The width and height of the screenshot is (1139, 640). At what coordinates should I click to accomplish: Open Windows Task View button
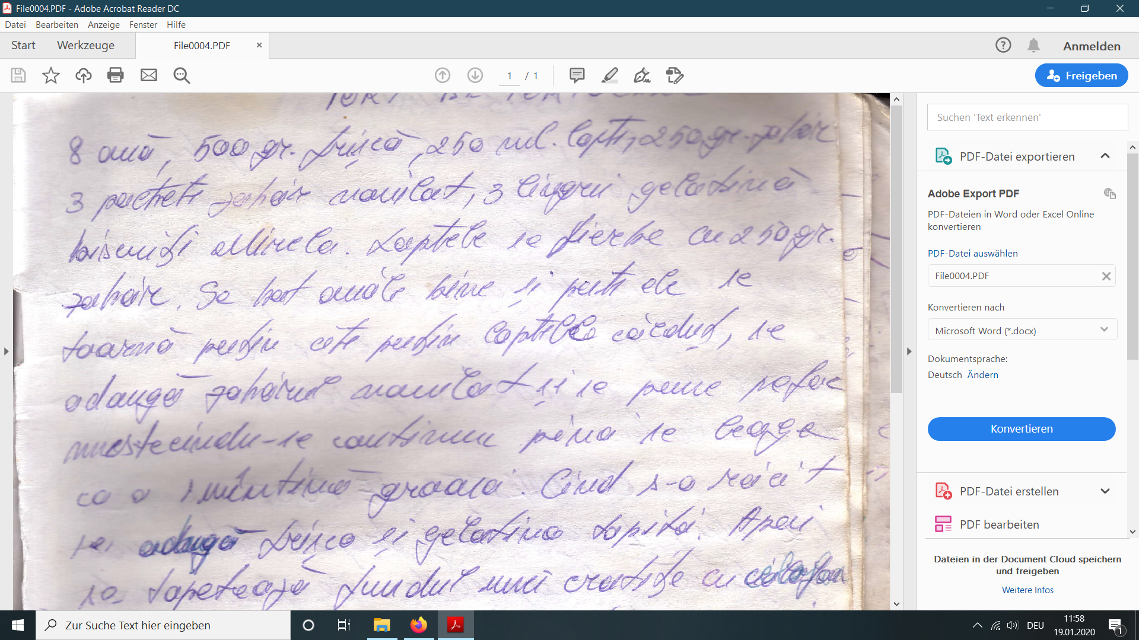pos(344,625)
